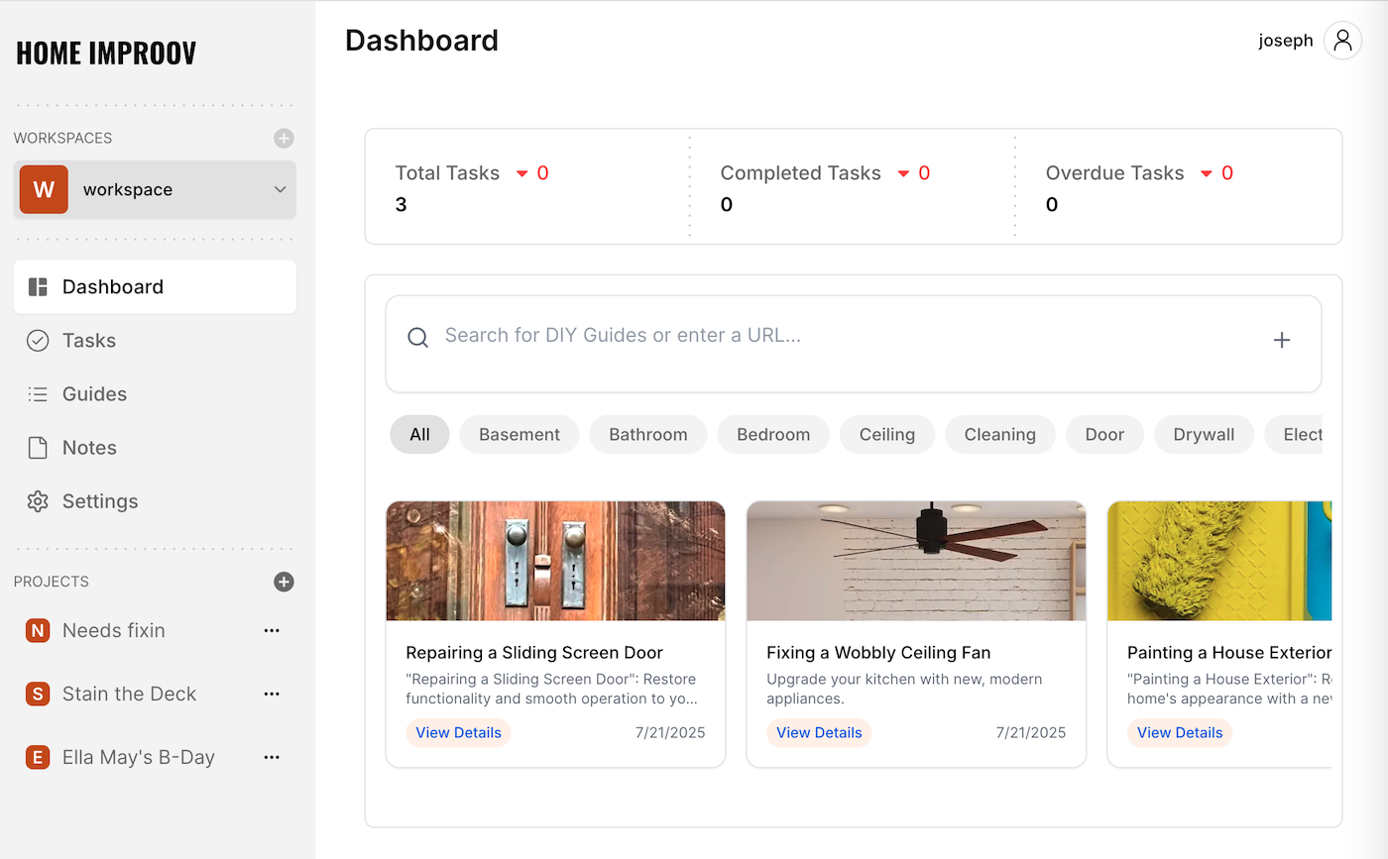
Task: Click the plus icon in search bar
Action: click(x=1281, y=341)
